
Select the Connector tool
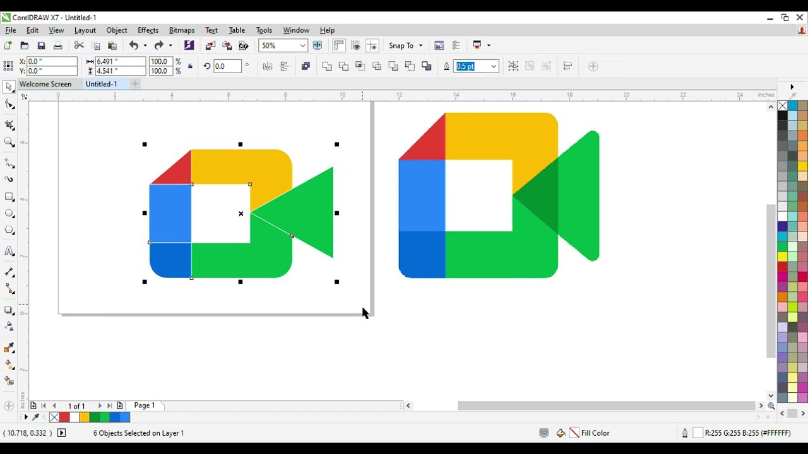[x=9, y=288]
